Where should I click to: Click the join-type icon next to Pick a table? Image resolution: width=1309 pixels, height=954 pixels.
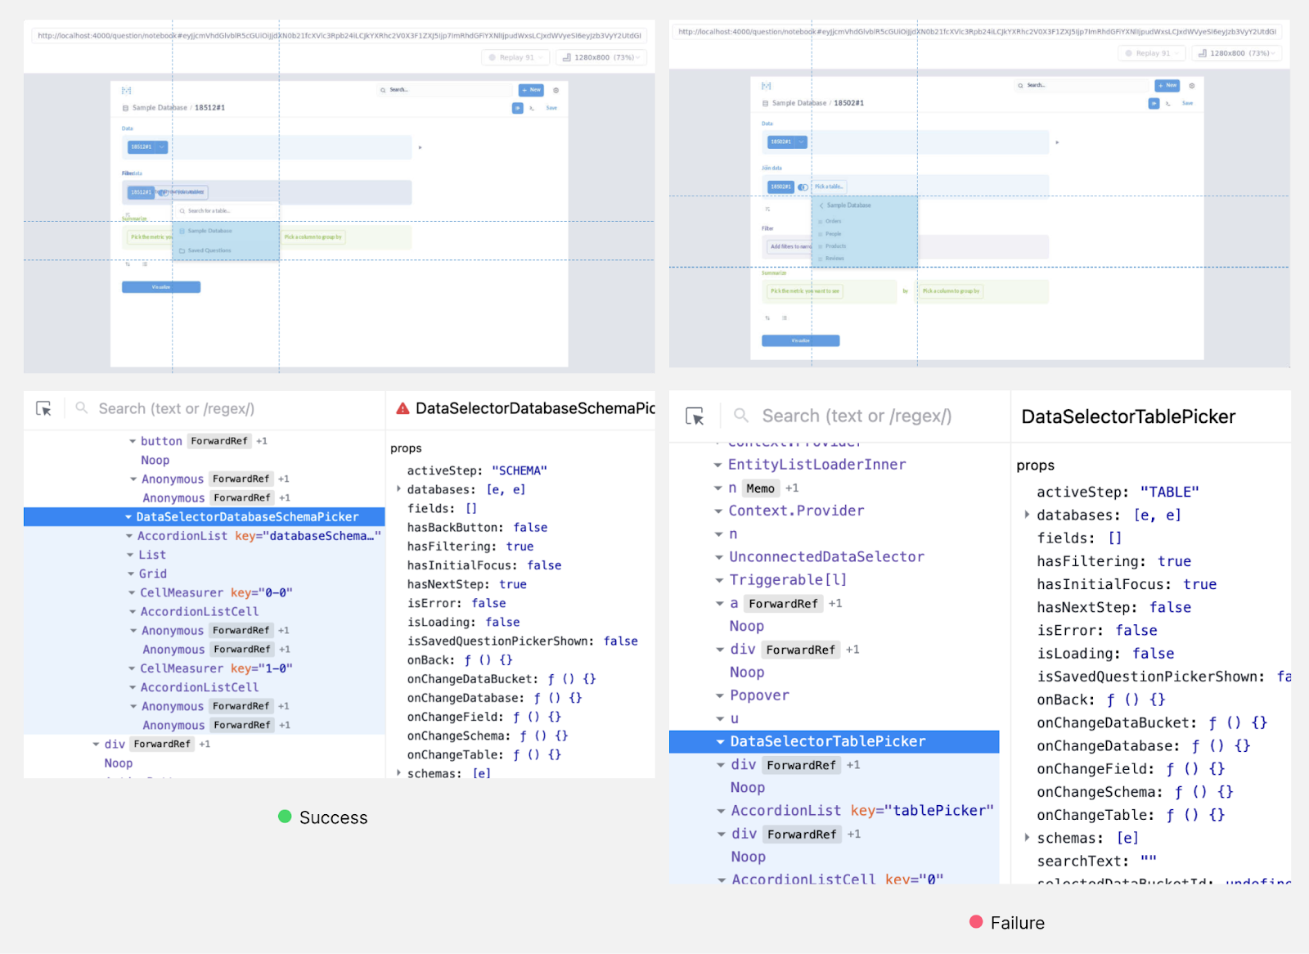coord(803,187)
